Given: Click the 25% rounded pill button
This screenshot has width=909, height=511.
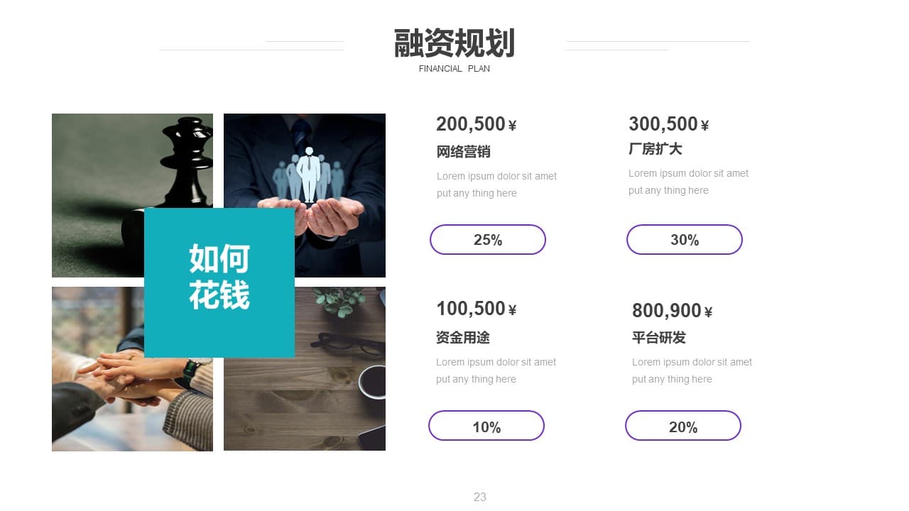Looking at the screenshot, I should pos(488,240).
